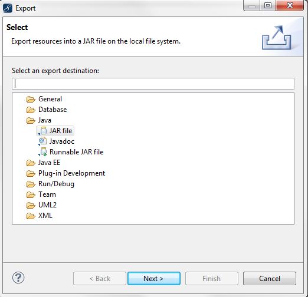Focus the export destination filter field

[153, 84]
